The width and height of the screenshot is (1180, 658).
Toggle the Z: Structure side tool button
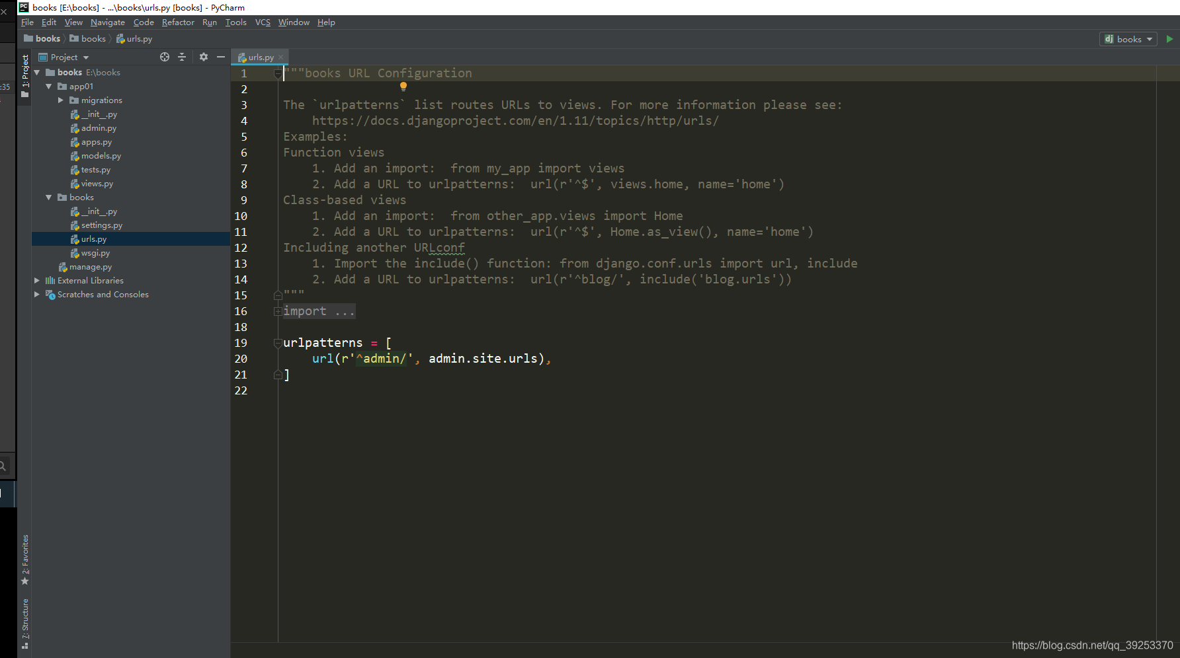click(x=24, y=624)
